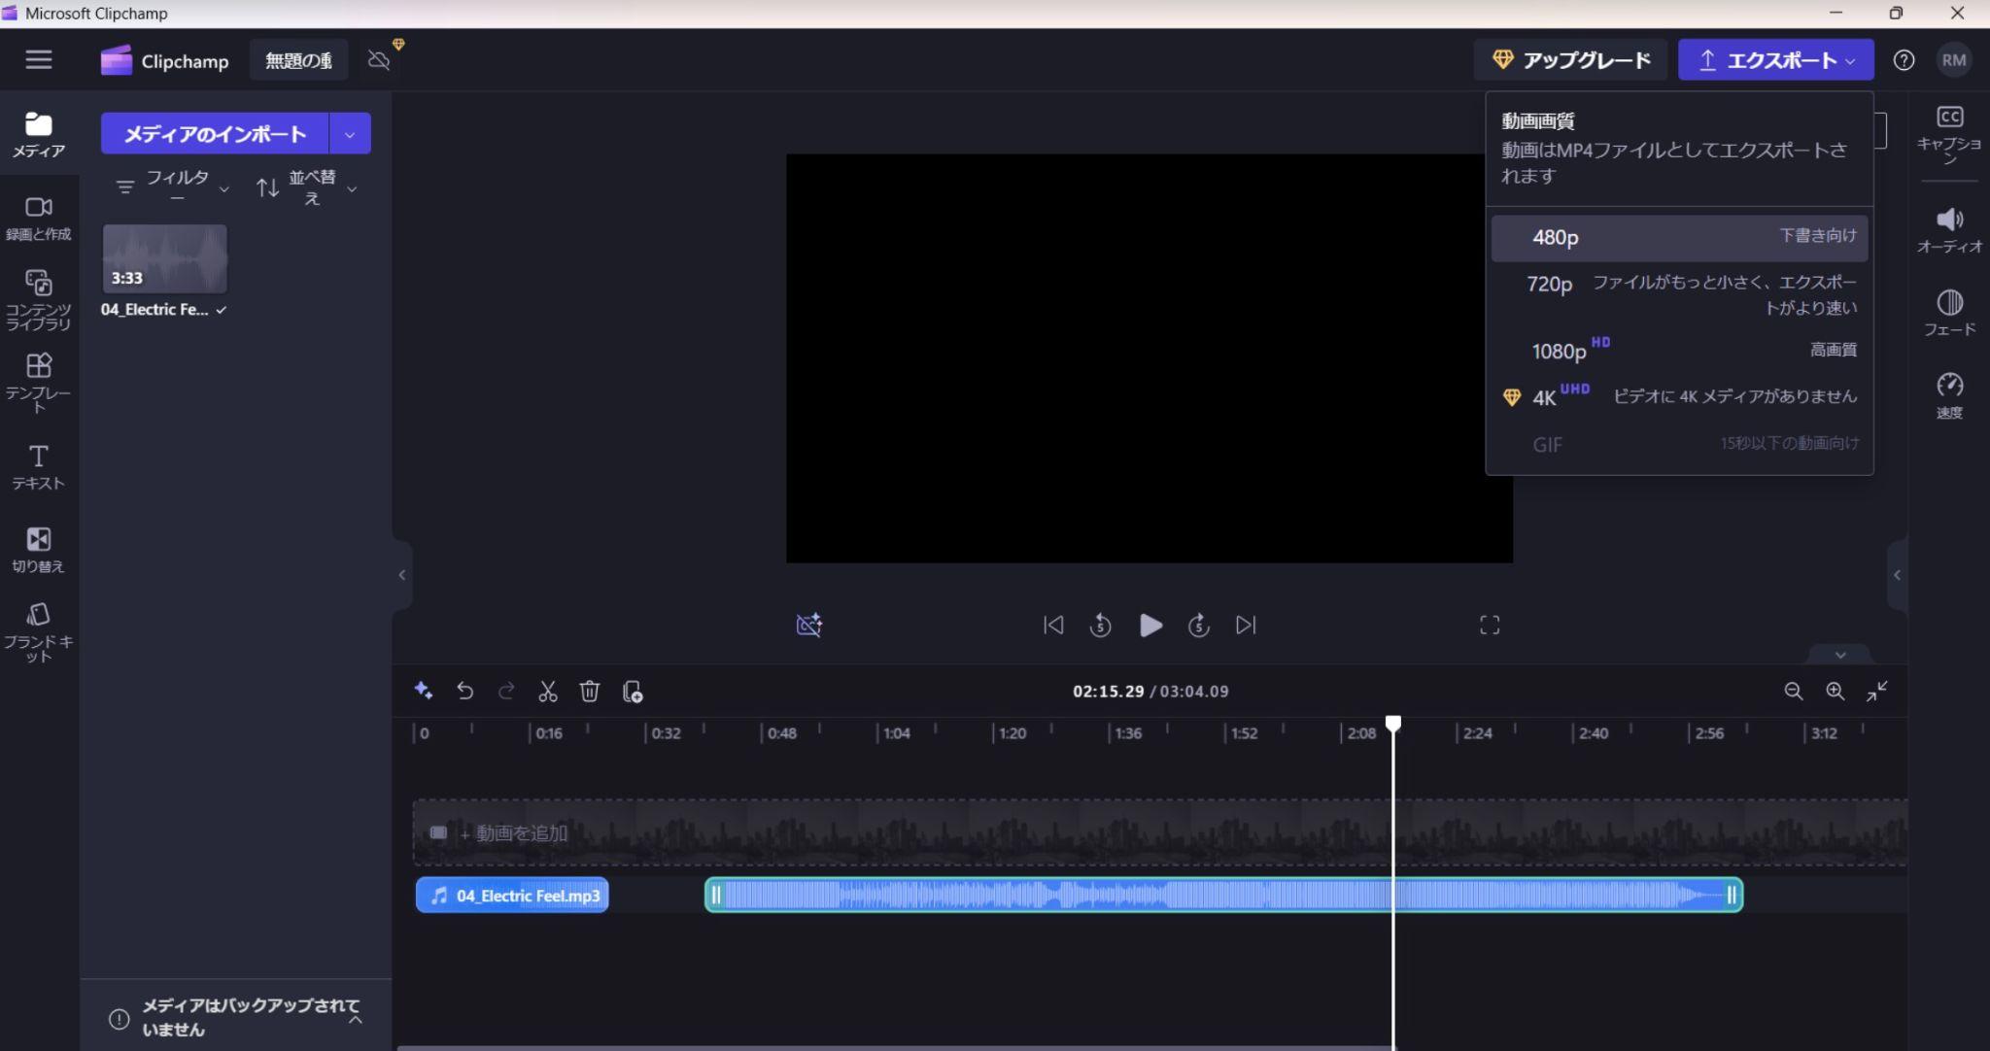Open the フィルター filter dropdown

click(x=173, y=186)
